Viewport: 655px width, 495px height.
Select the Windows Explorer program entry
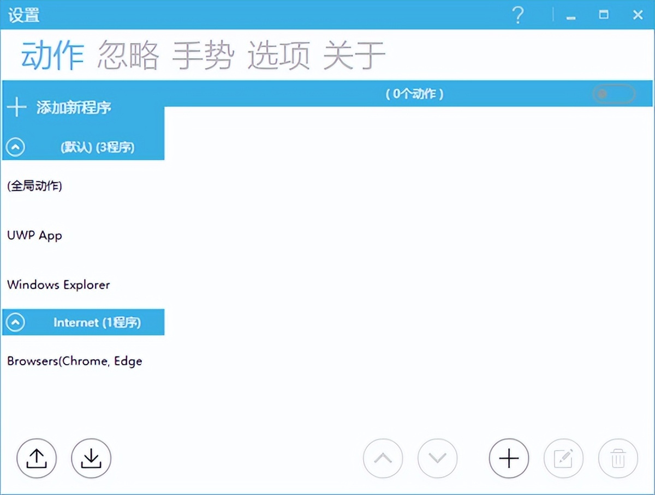tap(58, 284)
